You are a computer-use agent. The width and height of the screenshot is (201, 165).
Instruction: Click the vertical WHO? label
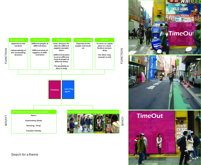122,121
